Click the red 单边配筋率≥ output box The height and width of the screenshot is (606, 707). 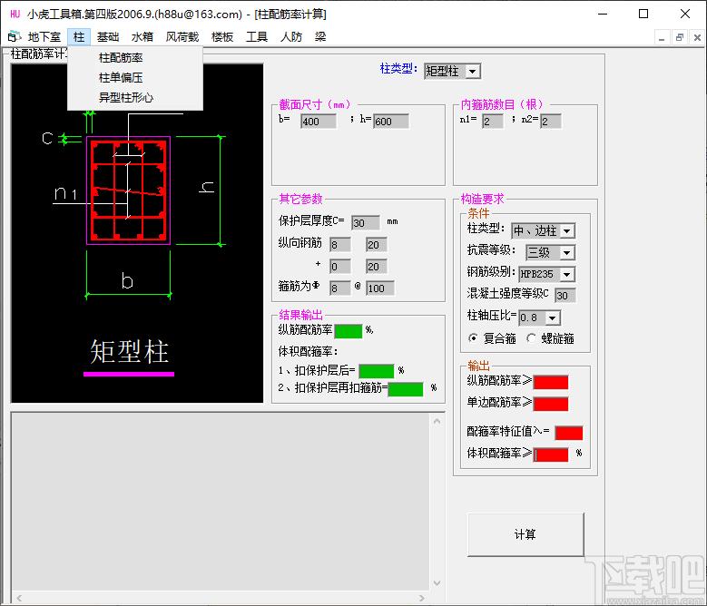pyautogui.click(x=551, y=404)
